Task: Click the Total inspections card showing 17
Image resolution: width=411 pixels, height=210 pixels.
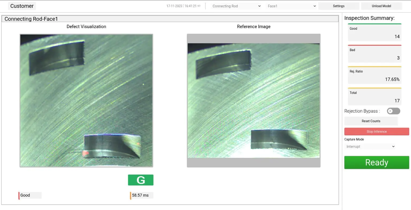Action: [x=374, y=96]
